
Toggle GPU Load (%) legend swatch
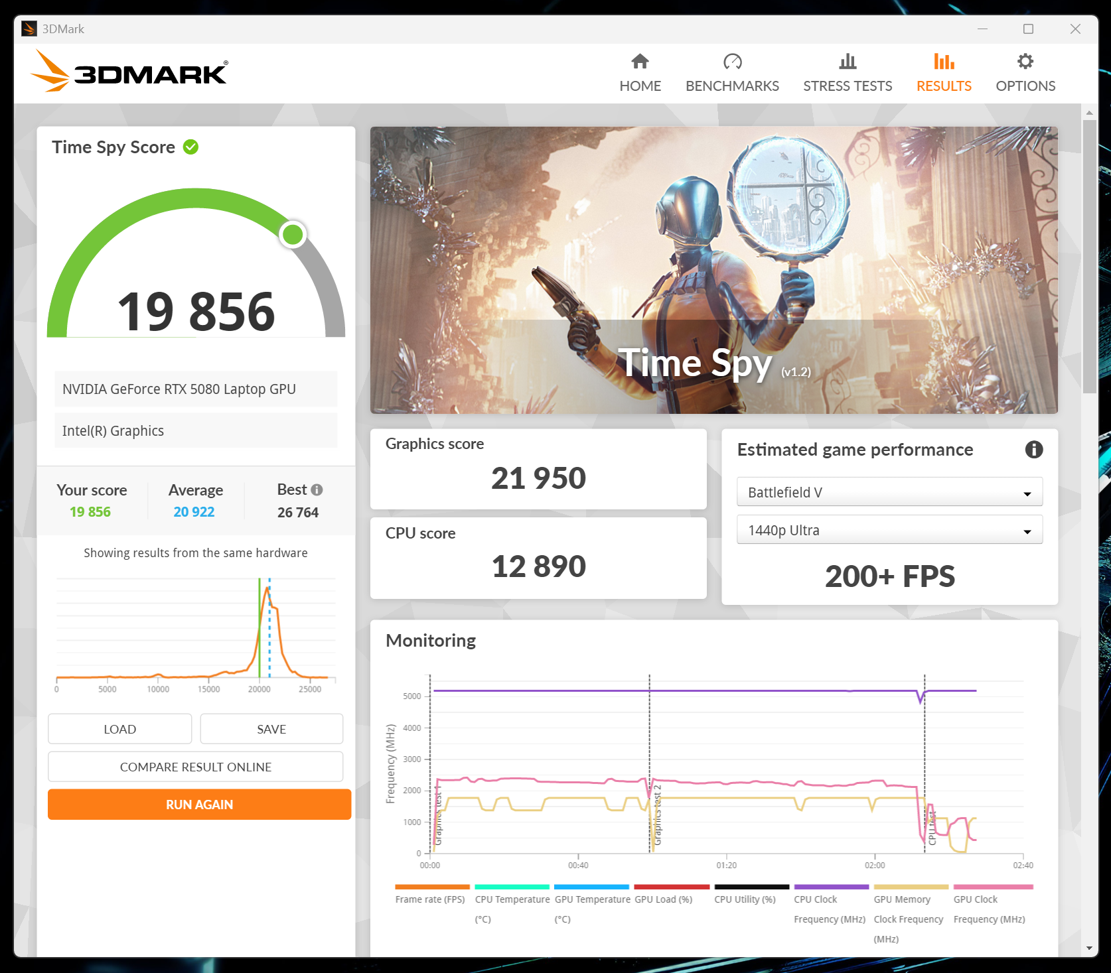[672, 887]
